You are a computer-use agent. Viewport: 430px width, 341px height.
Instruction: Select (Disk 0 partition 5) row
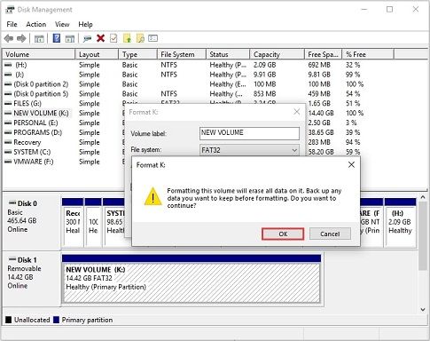(x=36, y=94)
